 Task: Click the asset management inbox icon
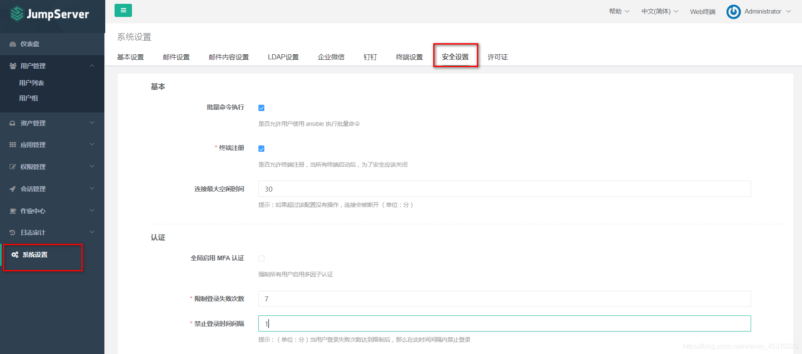point(13,123)
